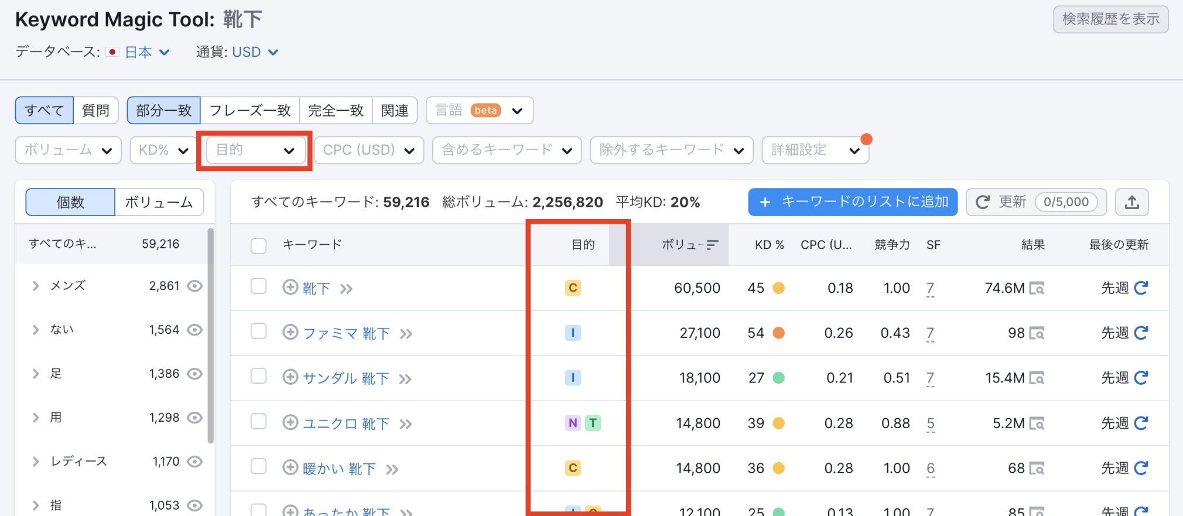Toggle eye icon for 足 group

(x=194, y=374)
